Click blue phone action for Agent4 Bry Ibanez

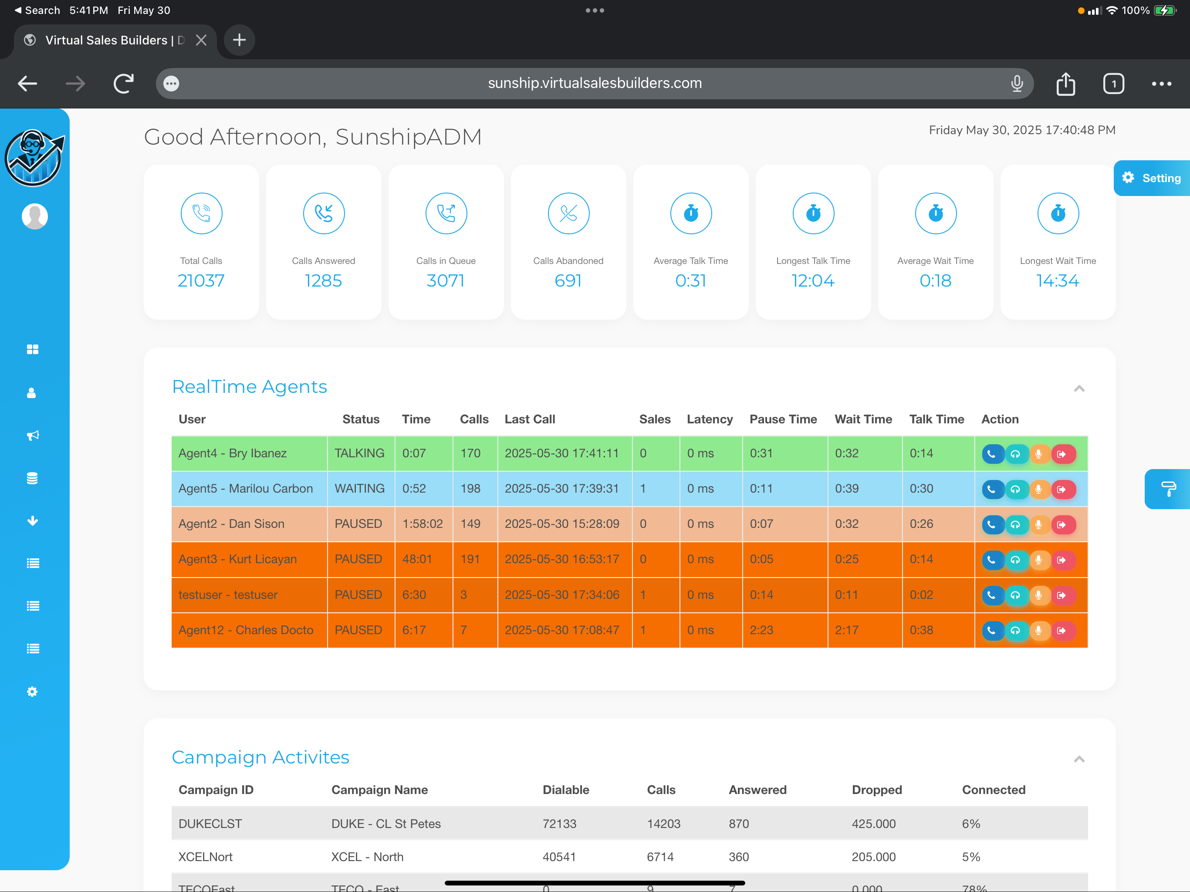tap(991, 454)
